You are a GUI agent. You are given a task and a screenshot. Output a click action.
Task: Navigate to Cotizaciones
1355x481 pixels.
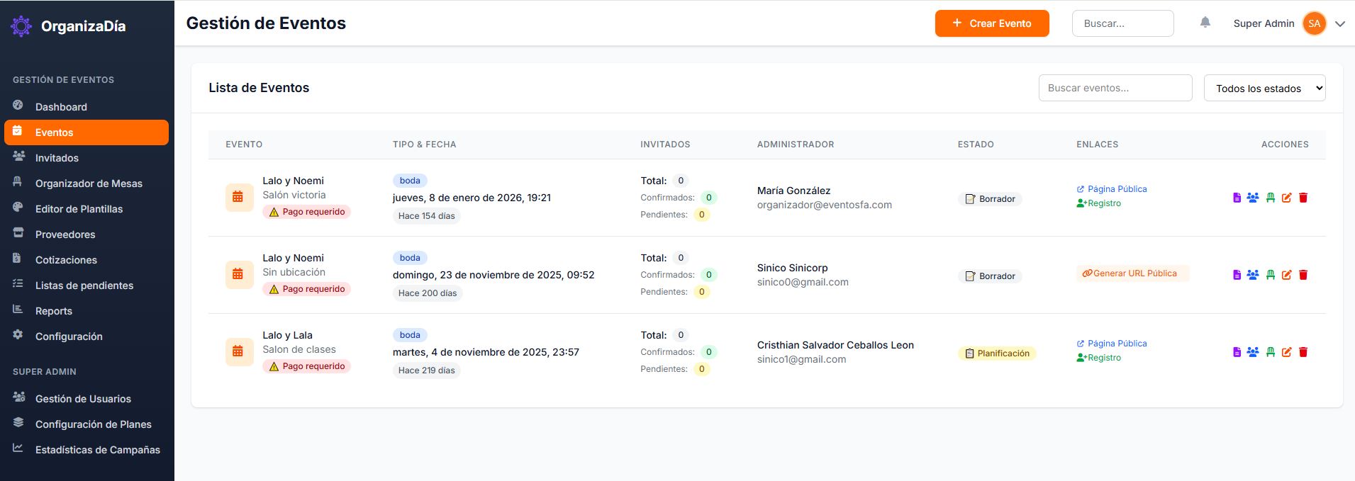87,260
